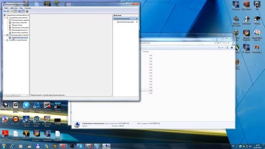Viewport: 265px width, 149px height.
Task: Open the Действие menu
Action: (14, 8)
